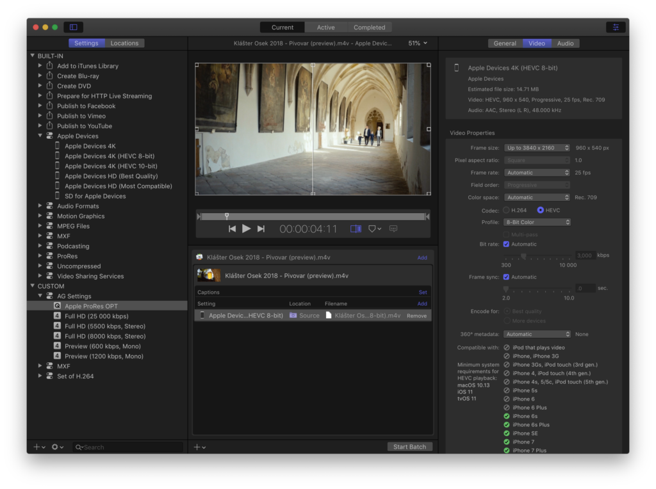Click the Start Batch button

[409, 447]
